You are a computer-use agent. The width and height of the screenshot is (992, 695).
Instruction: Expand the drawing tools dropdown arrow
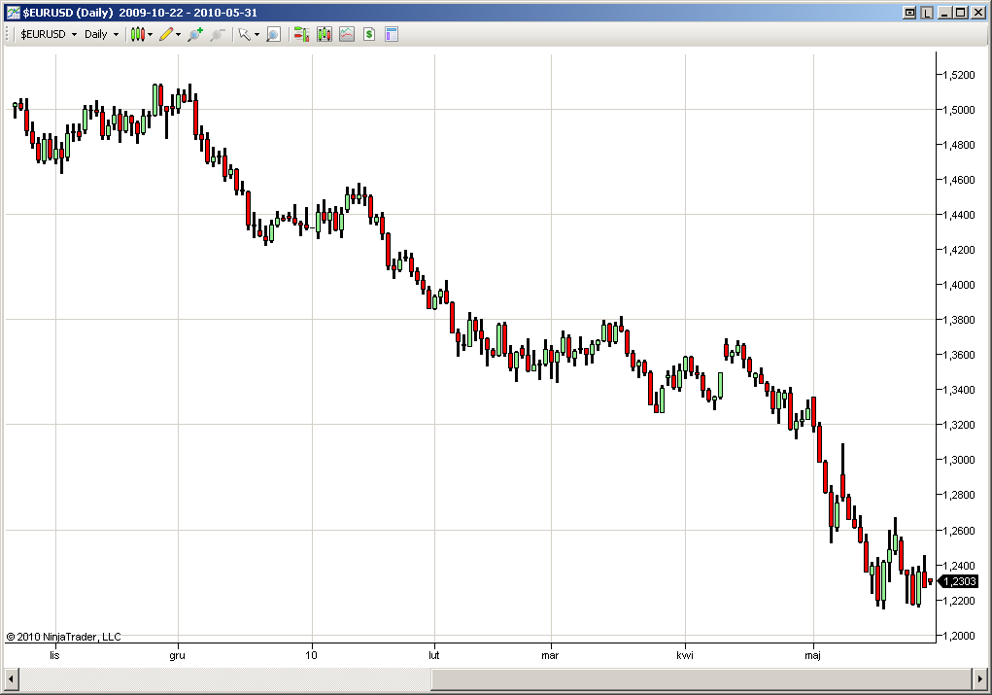(x=176, y=34)
